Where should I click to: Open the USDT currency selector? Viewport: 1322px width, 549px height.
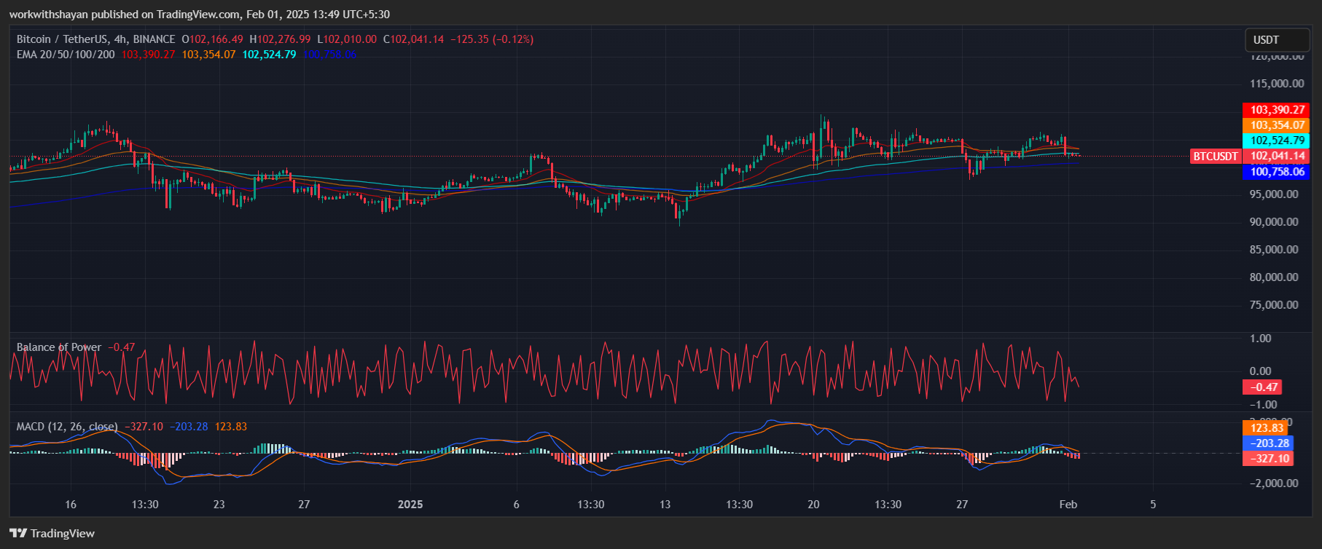tap(1276, 40)
